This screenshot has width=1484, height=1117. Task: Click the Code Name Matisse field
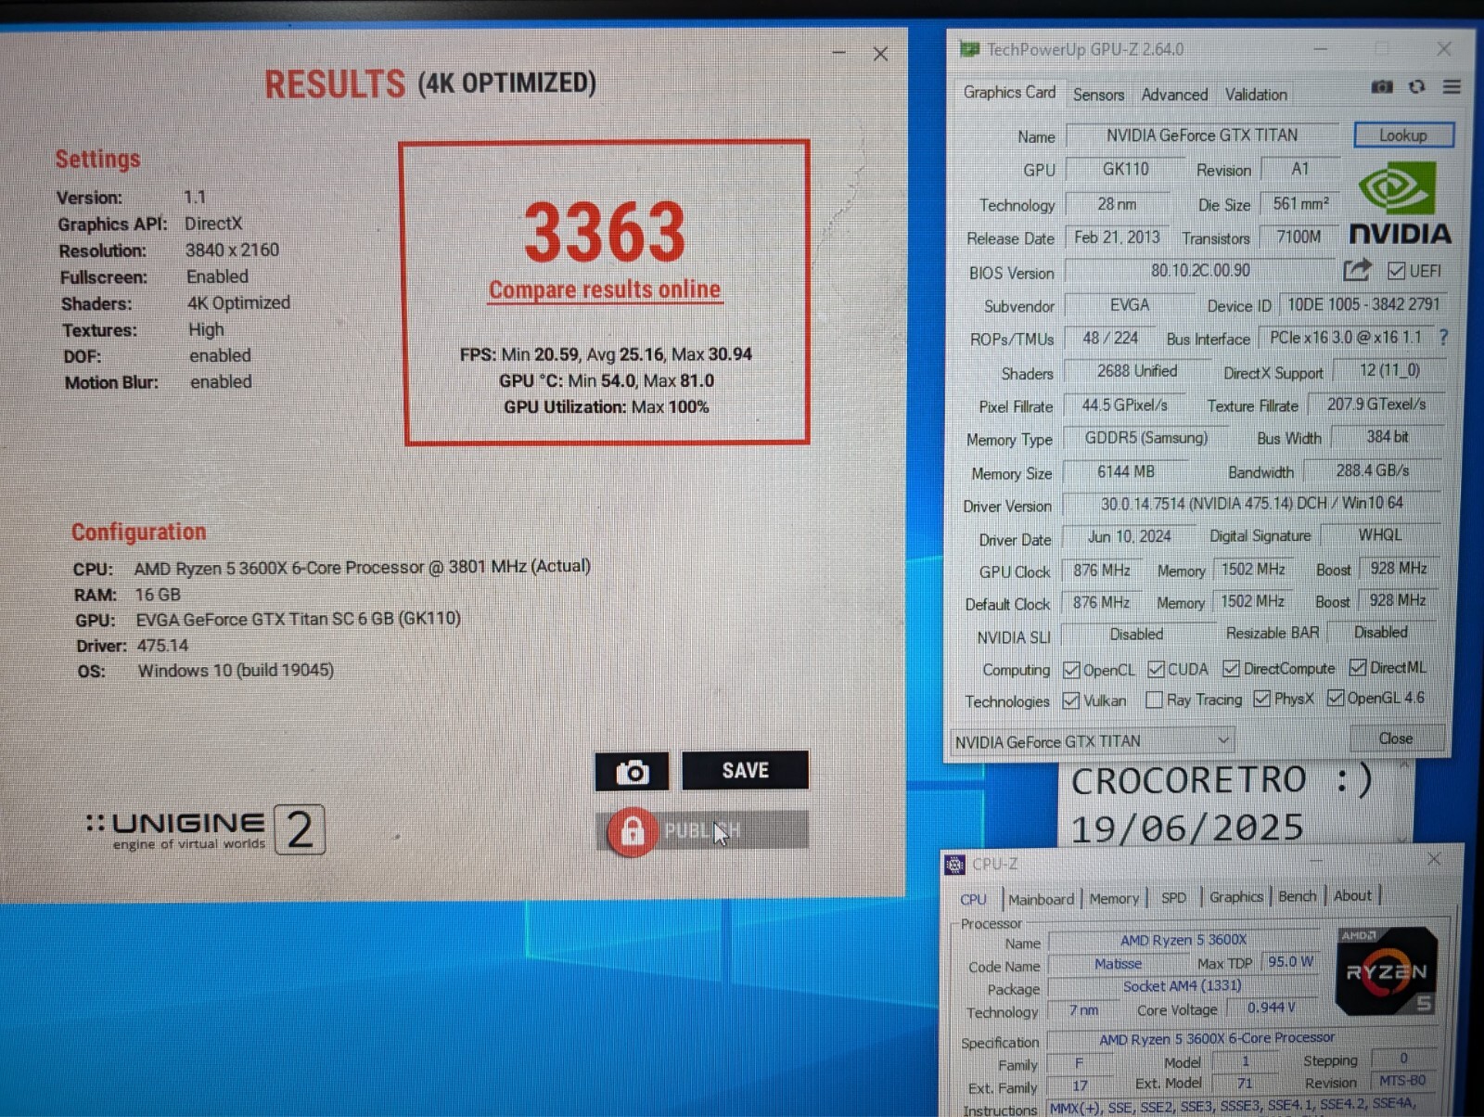click(x=1118, y=964)
